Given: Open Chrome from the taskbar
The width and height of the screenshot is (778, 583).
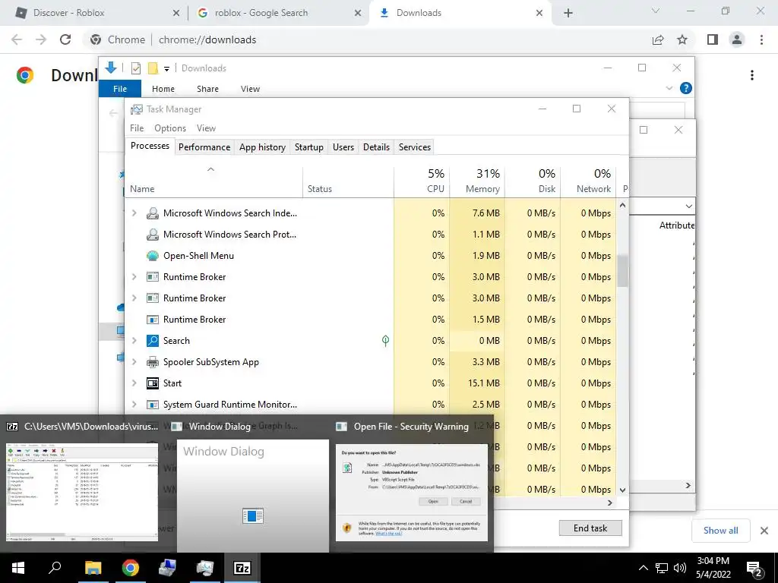Looking at the screenshot, I should 131,568.
